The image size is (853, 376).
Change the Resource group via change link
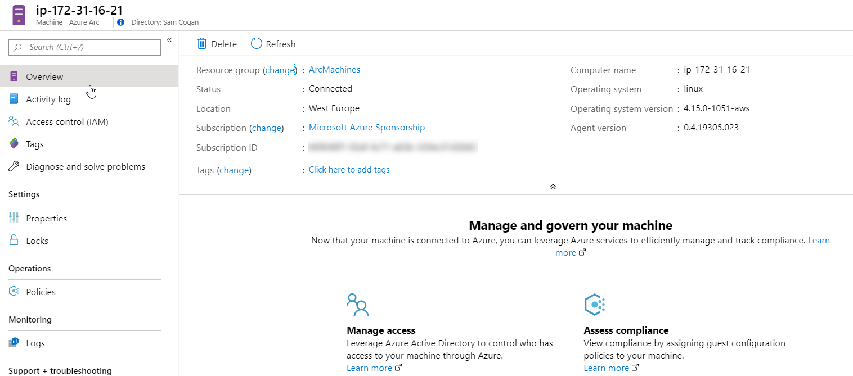[280, 70]
